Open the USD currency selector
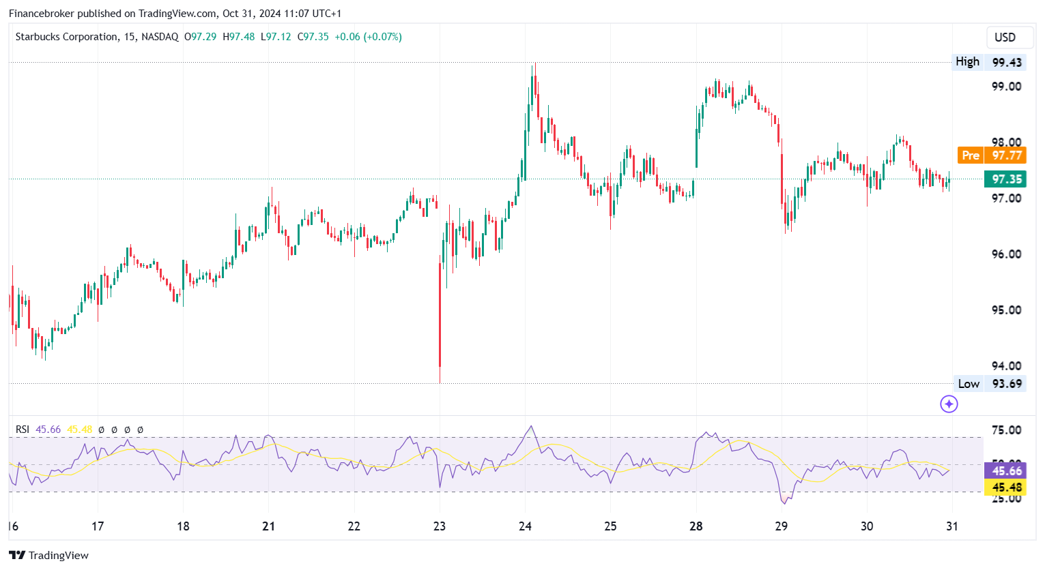 point(1005,37)
